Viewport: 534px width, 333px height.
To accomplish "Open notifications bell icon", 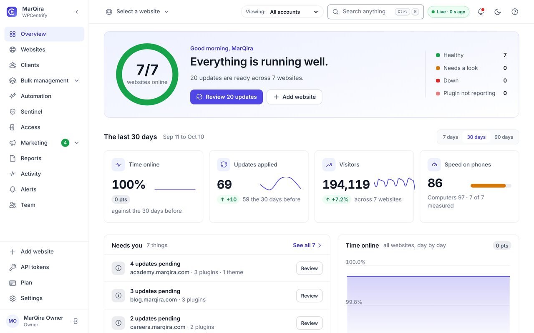I will pos(481,12).
